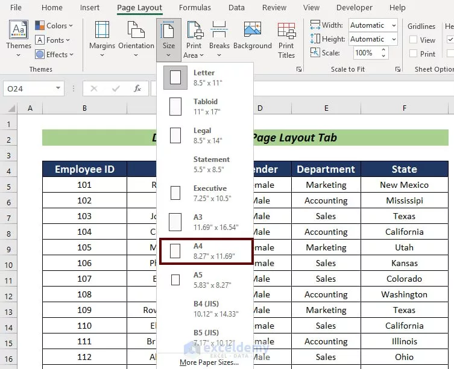Open Print Titles settings

point(286,30)
